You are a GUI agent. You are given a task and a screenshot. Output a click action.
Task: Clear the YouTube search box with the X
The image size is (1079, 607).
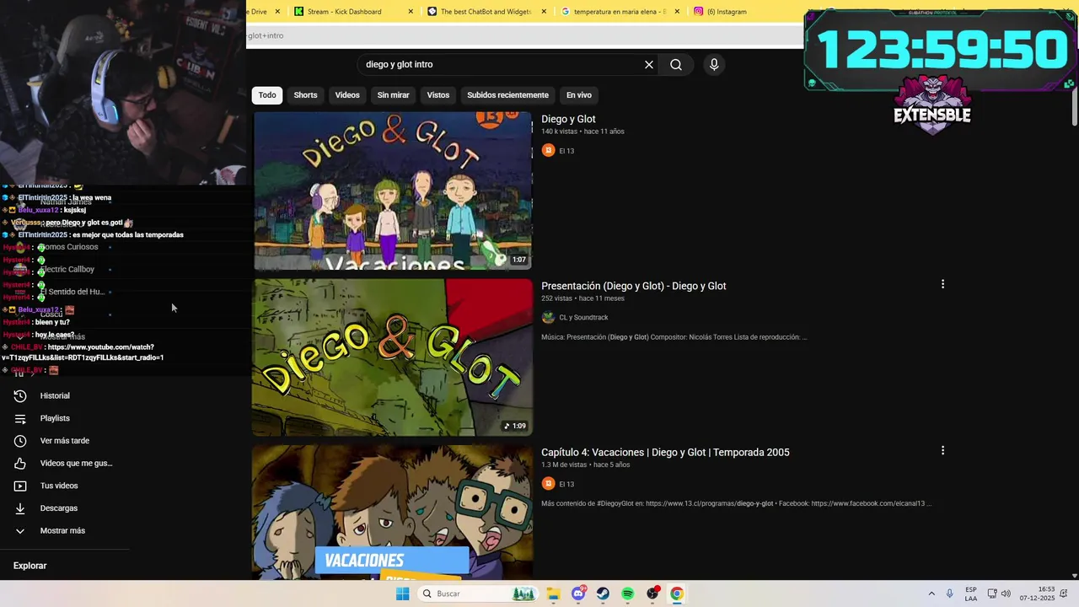pos(649,65)
